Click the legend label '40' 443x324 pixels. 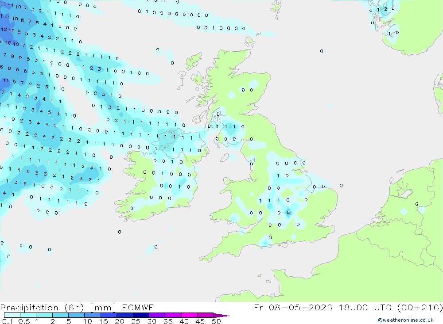(x=184, y=321)
